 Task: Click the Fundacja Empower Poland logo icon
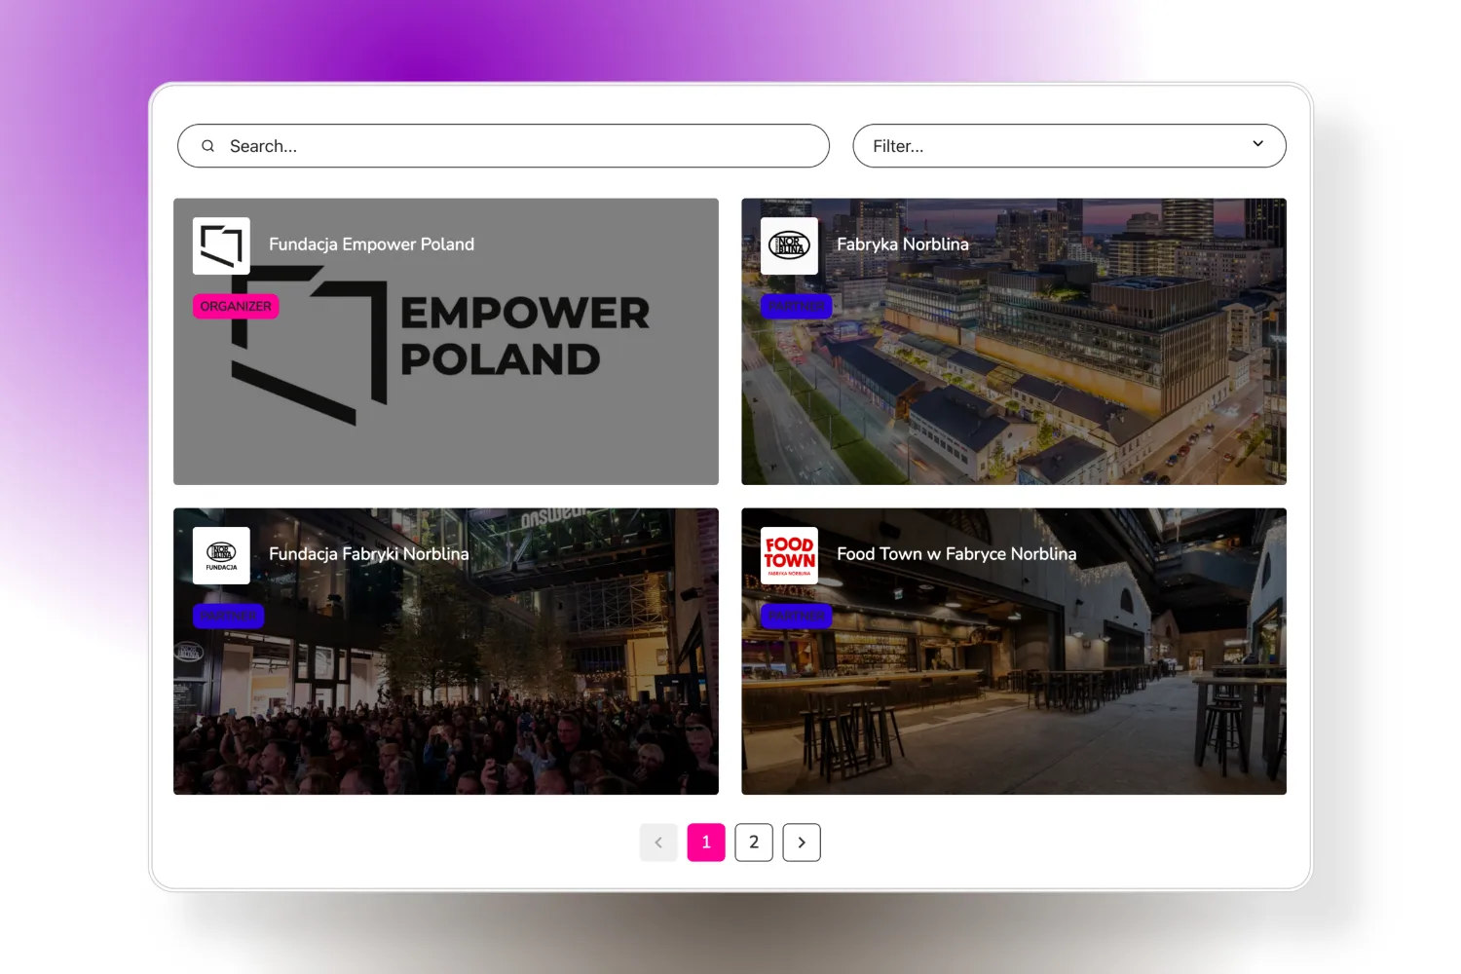tap(221, 245)
